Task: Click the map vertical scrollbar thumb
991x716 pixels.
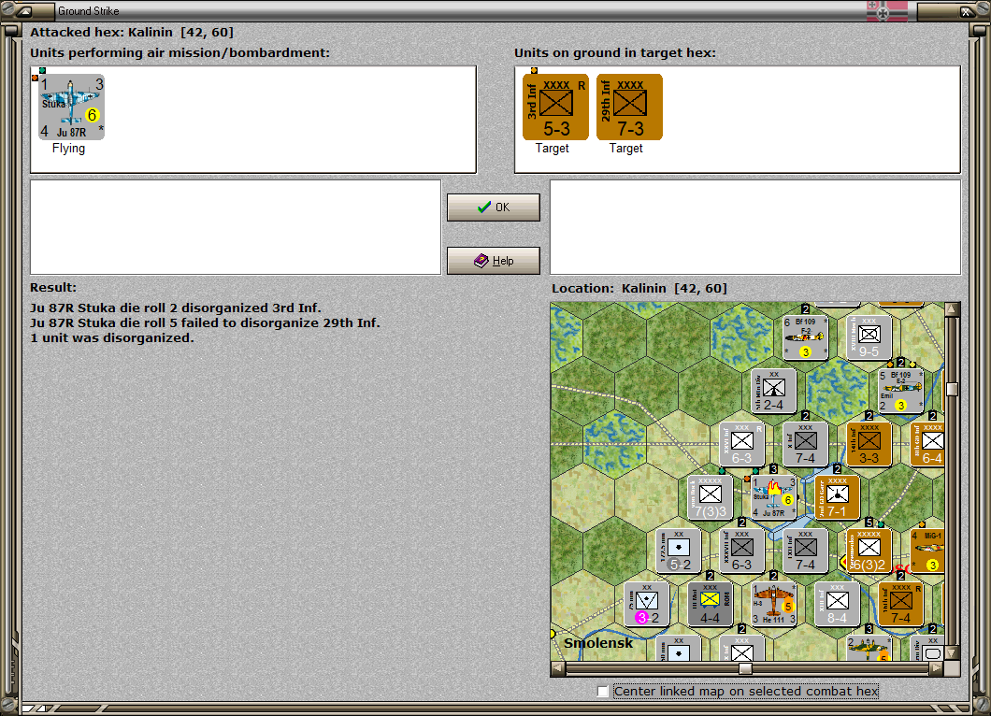Action: coord(952,389)
